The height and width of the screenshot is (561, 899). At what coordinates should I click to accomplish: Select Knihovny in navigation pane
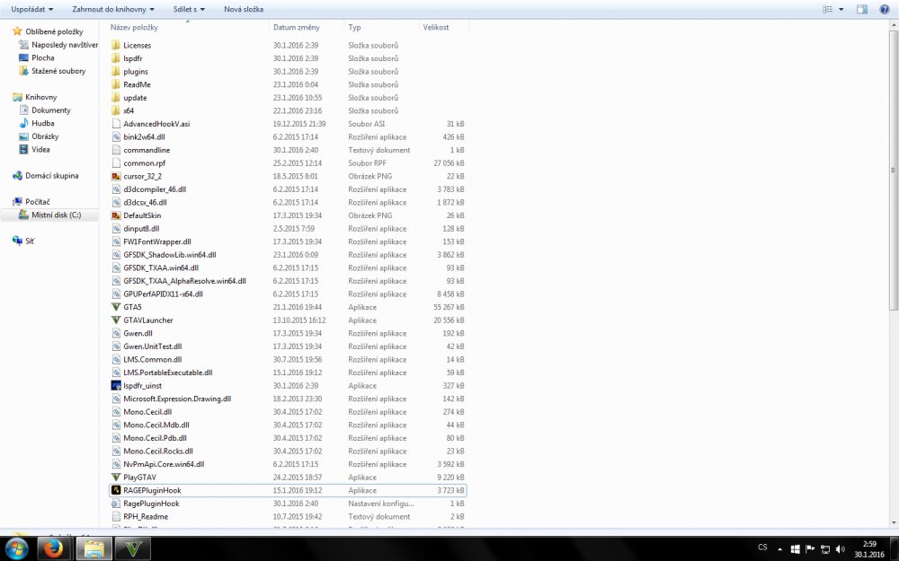click(x=40, y=97)
